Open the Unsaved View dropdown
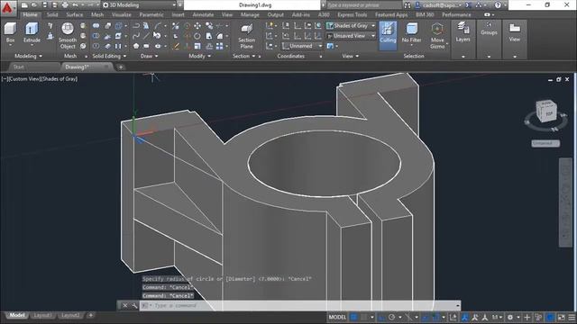 351,36
